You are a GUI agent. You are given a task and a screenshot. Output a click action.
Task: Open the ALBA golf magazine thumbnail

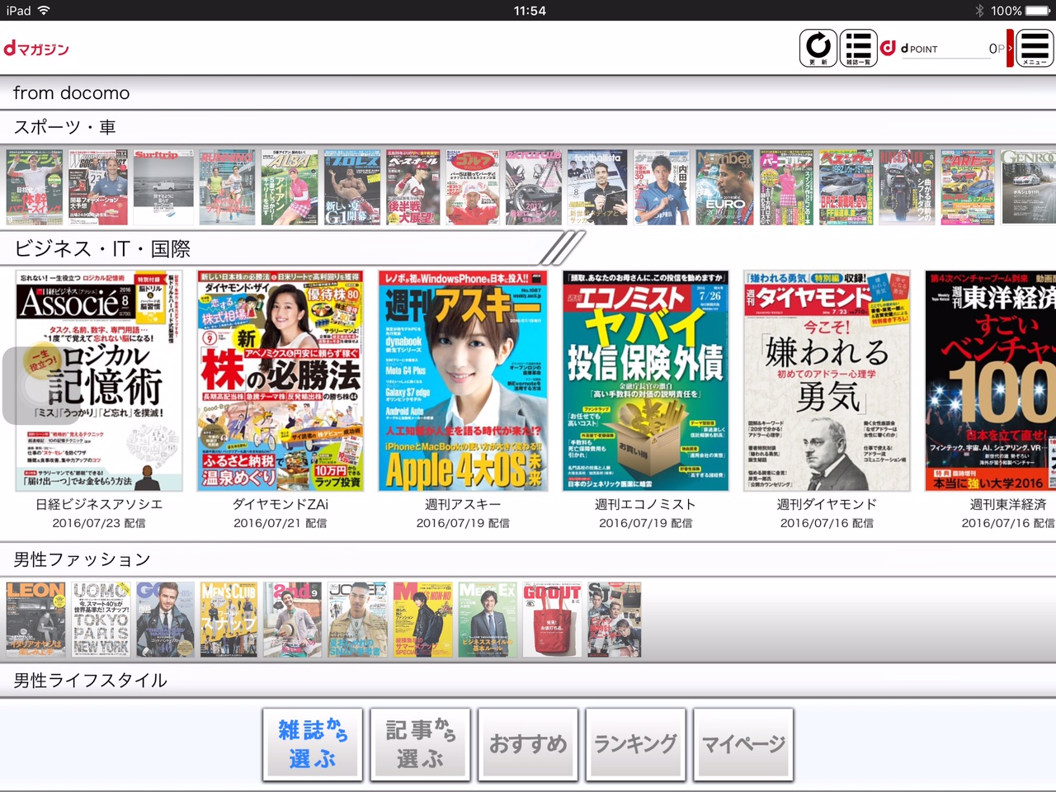(x=290, y=187)
